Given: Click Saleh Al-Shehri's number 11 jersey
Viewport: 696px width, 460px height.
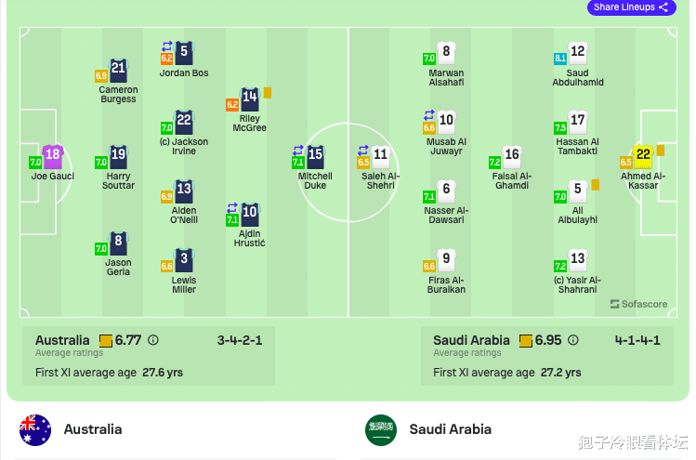Looking at the screenshot, I should pos(381,157).
